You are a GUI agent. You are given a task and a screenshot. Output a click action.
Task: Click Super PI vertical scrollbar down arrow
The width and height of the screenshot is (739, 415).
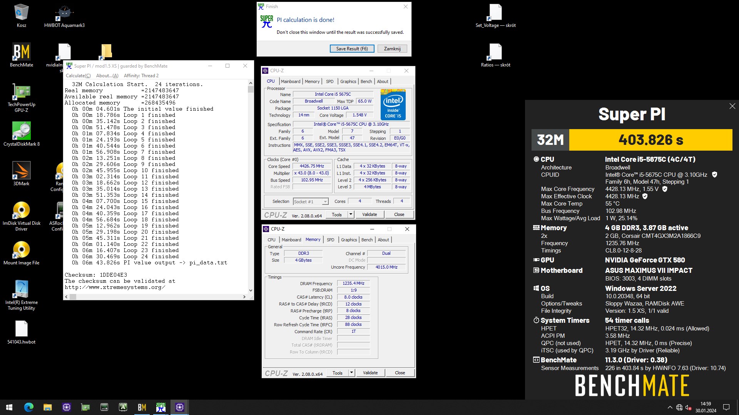tap(251, 290)
